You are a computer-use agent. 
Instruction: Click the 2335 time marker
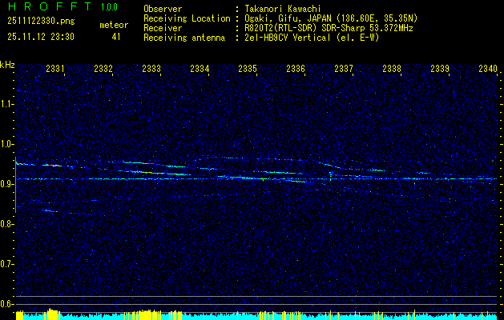coord(248,69)
